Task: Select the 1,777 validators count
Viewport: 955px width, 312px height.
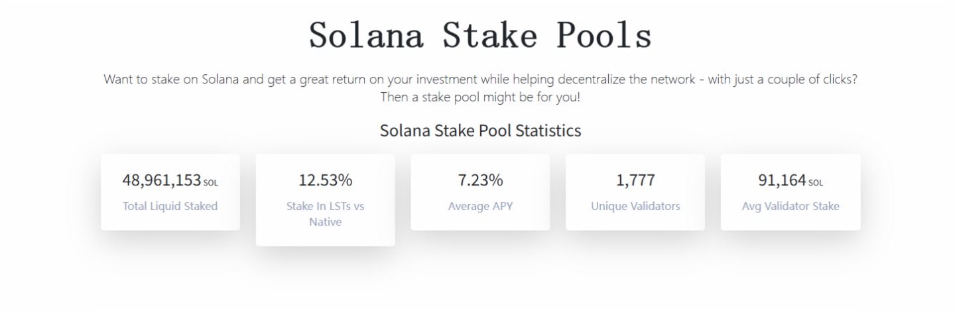Action: point(635,180)
